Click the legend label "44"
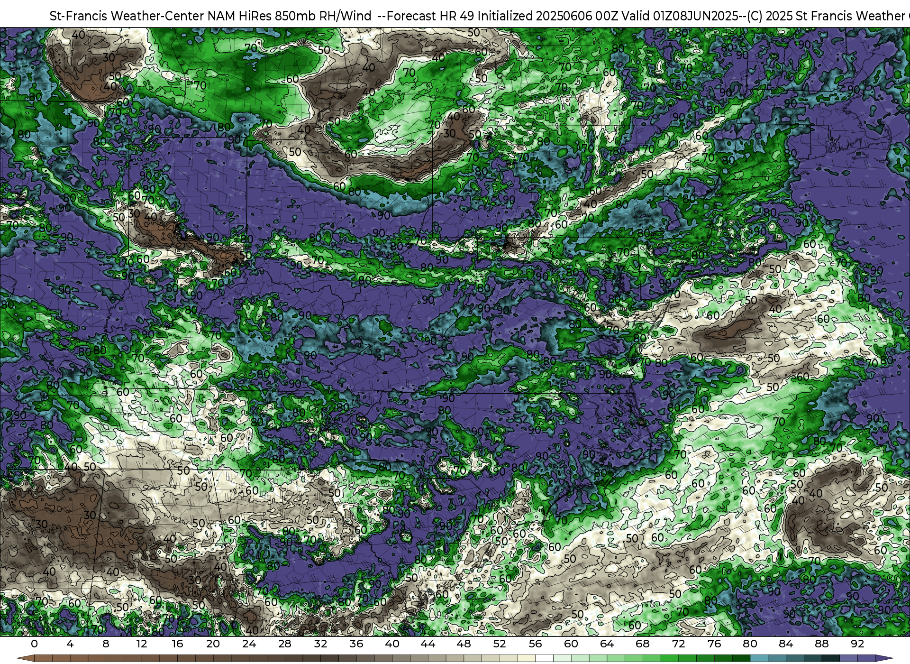Screen dimensions: 910x664 click(428, 644)
